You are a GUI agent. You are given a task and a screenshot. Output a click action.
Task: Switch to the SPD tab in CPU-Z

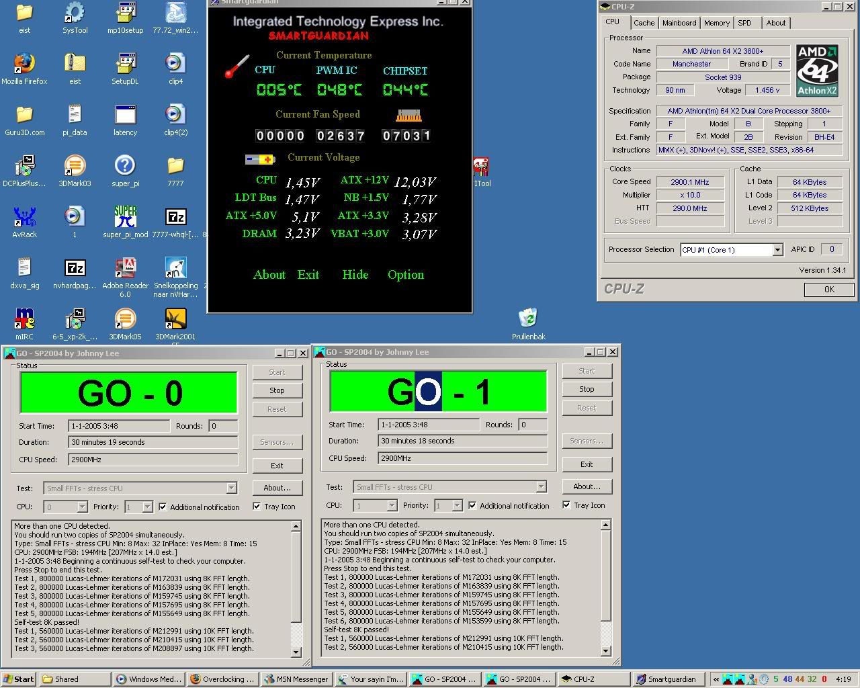tap(745, 23)
